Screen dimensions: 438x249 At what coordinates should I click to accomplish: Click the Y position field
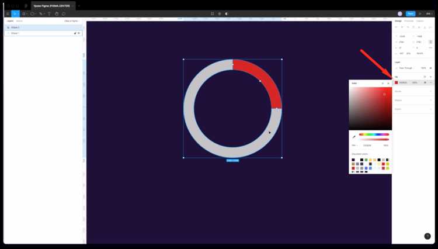pos(419,36)
